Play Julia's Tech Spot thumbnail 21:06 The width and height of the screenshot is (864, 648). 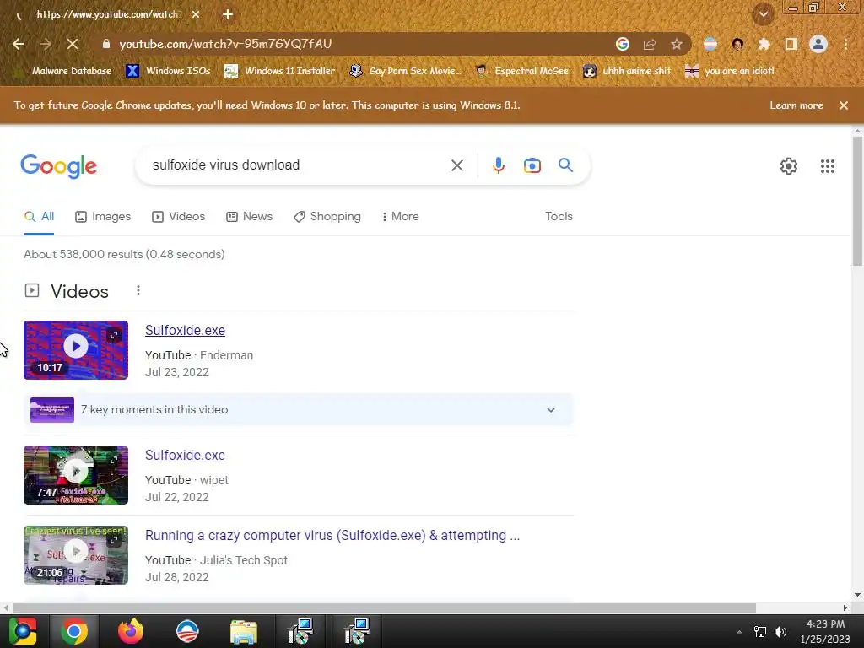pos(76,555)
